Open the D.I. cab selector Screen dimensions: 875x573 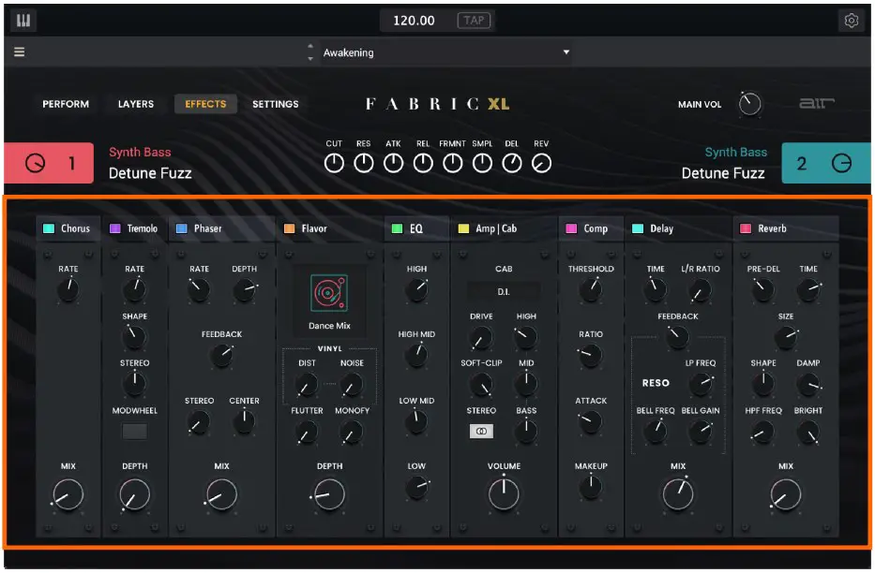pyautogui.click(x=504, y=291)
